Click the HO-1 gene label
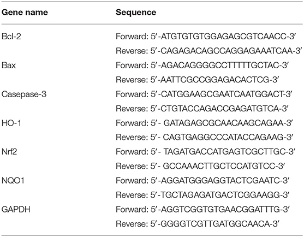This screenshot has width=304, height=237. [11, 123]
